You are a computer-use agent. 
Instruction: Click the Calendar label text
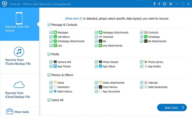pyautogui.click(x=153, y=83)
